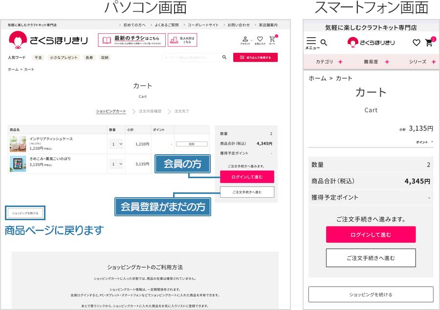This screenshot has width=440, height=310.
Task: Open the smartphone cart icon with badge
Action: coord(429,42)
